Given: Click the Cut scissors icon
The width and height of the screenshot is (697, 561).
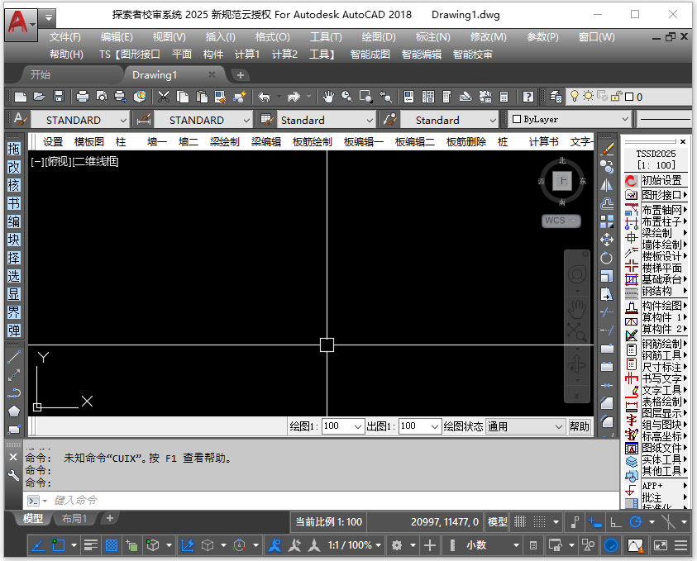Looking at the screenshot, I should 164,97.
